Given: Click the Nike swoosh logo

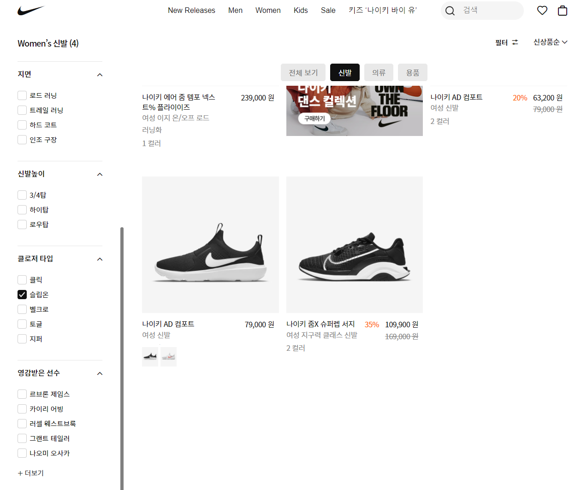Looking at the screenshot, I should [x=31, y=10].
